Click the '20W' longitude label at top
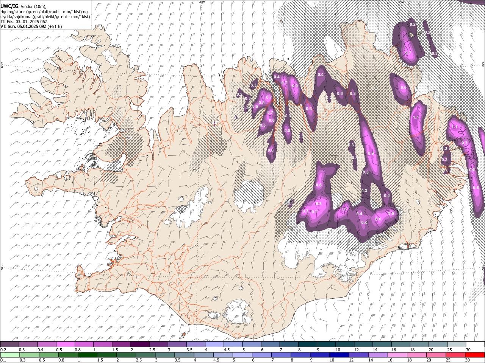Viewport: 485px width, 363px height. click(202, 2)
